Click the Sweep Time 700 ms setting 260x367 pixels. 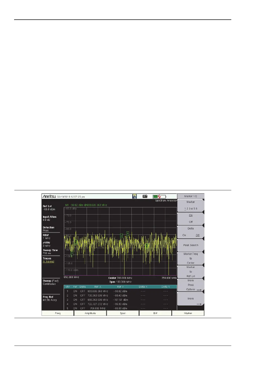click(50, 252)
